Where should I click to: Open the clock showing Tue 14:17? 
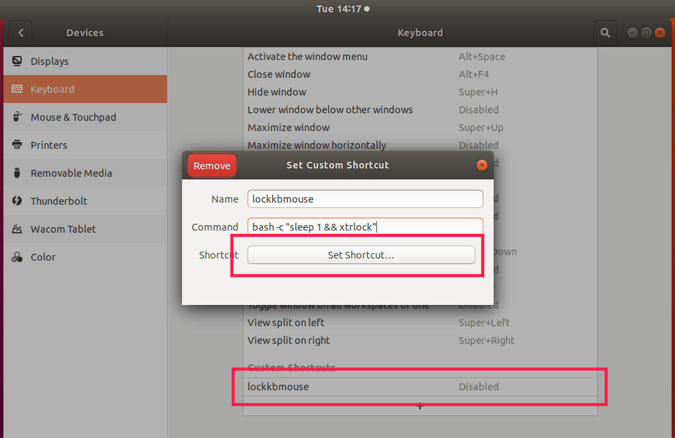coord(343,9)
